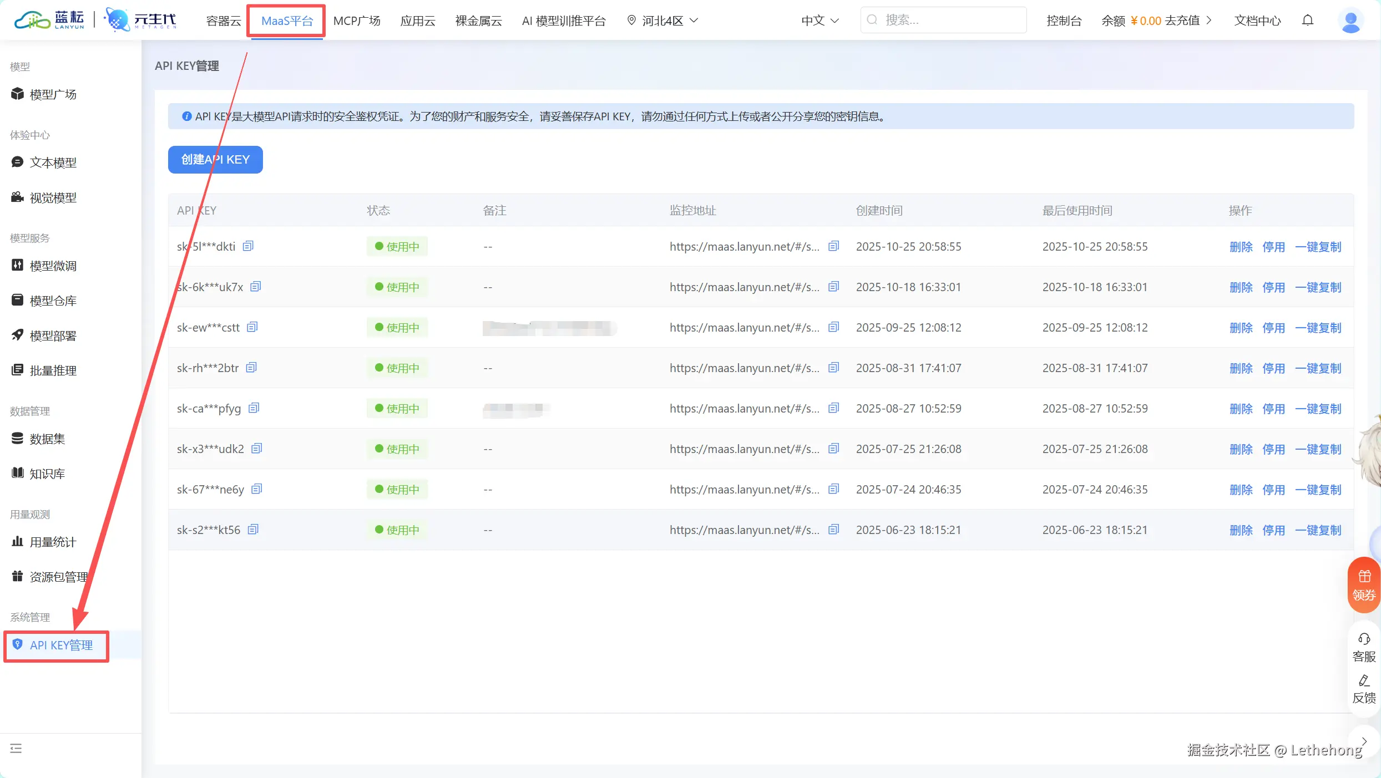Click the 创建API KEY button
The width and height of the screenshot is (1381, 778).
point(215,160)
